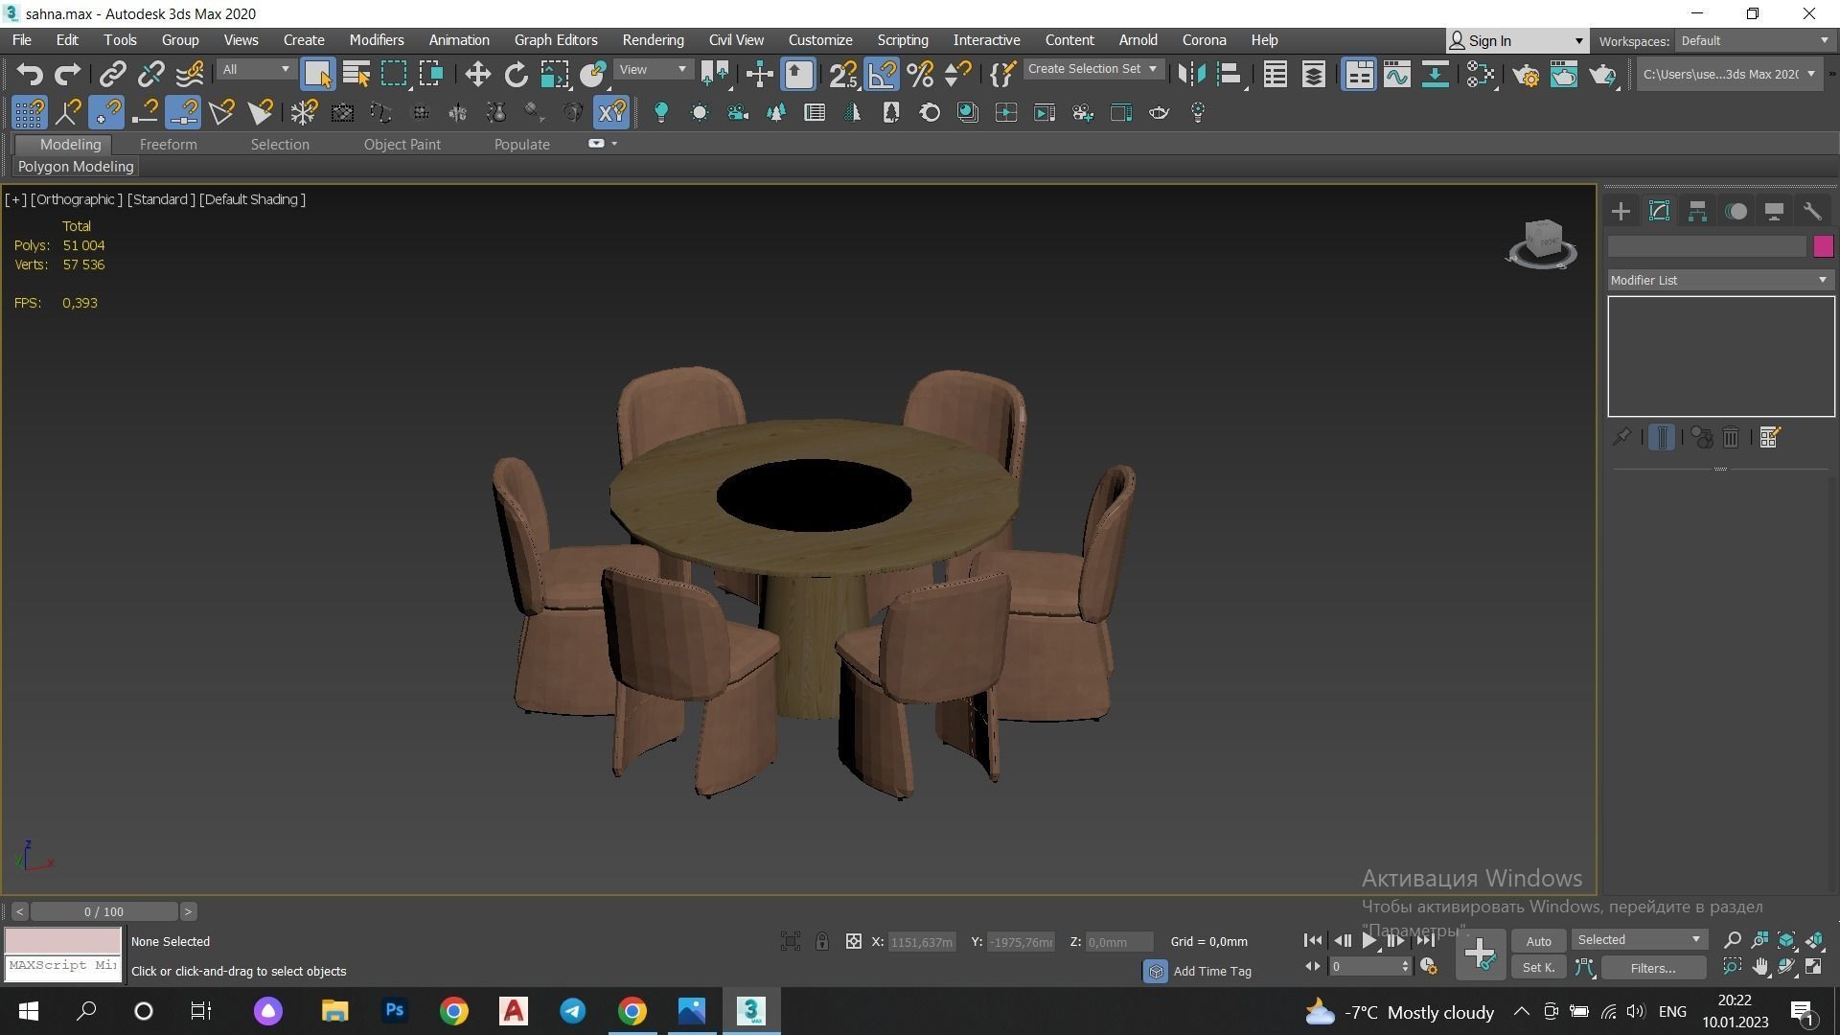Open the Rendering menu
This screenshot has width=1840, height=1035.
(653, 40)
